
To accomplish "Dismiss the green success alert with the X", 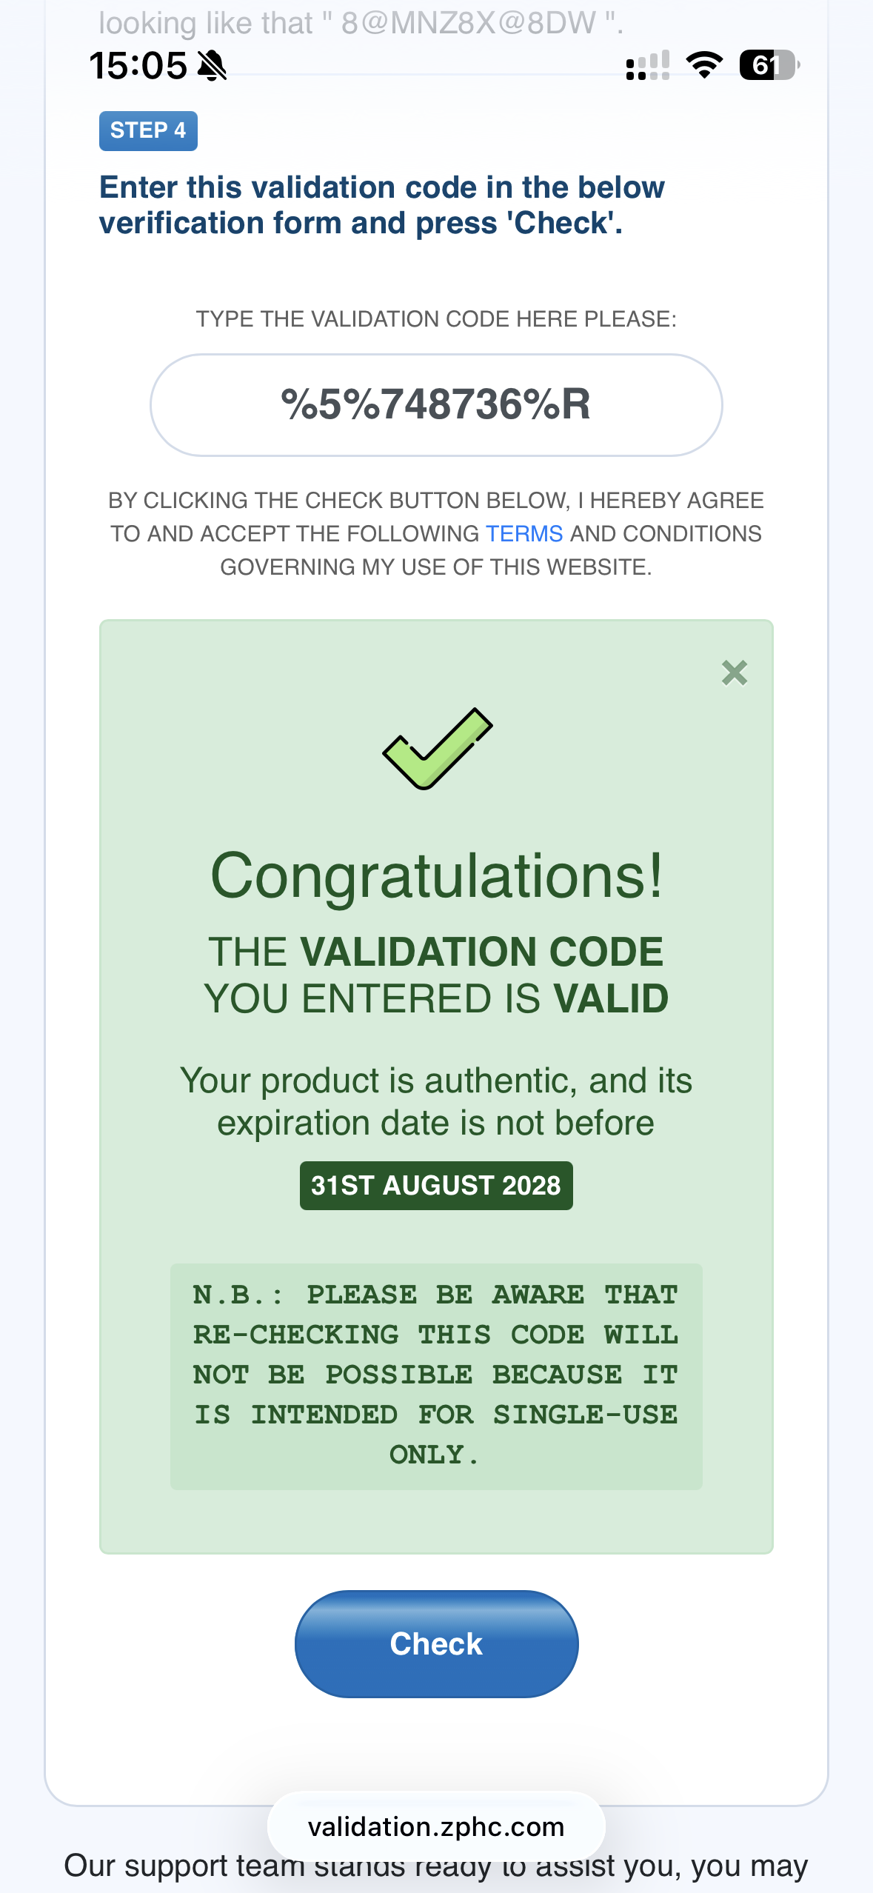I will click(x=734, y=673).
